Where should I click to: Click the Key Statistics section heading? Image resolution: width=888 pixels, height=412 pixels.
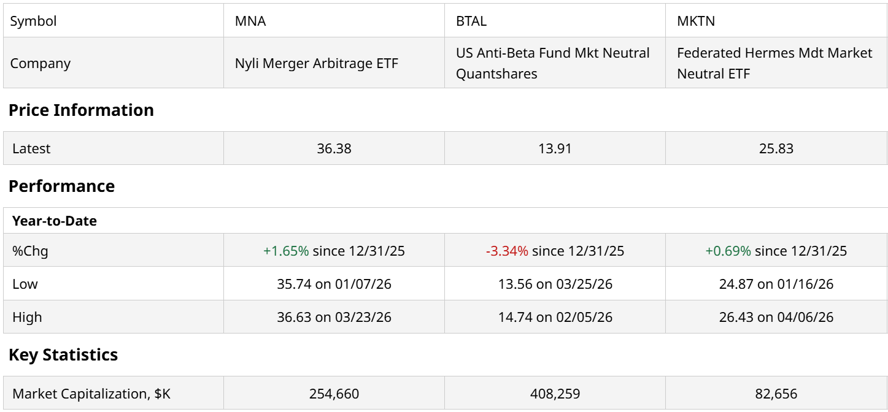click(63, 355)
